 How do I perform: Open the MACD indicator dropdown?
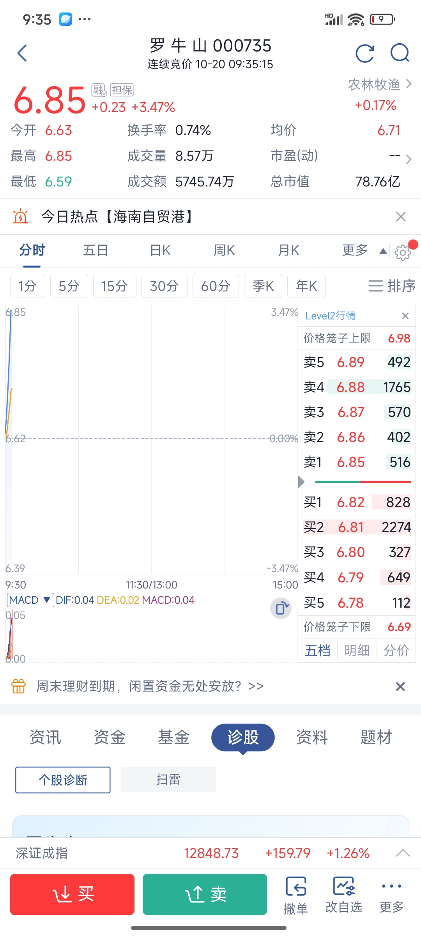(30, 600)
